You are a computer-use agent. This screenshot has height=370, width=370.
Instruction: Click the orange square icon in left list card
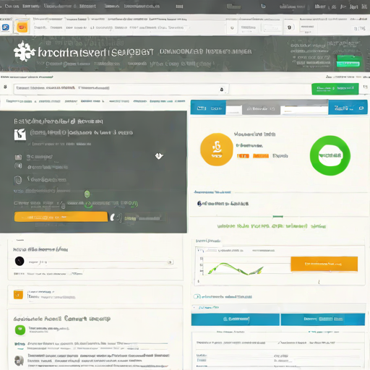point(18,294)
